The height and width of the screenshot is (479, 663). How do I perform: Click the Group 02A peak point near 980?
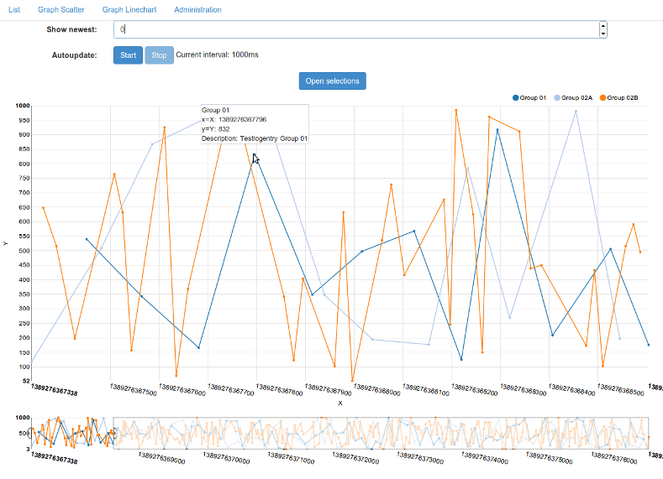pos(576,112)
